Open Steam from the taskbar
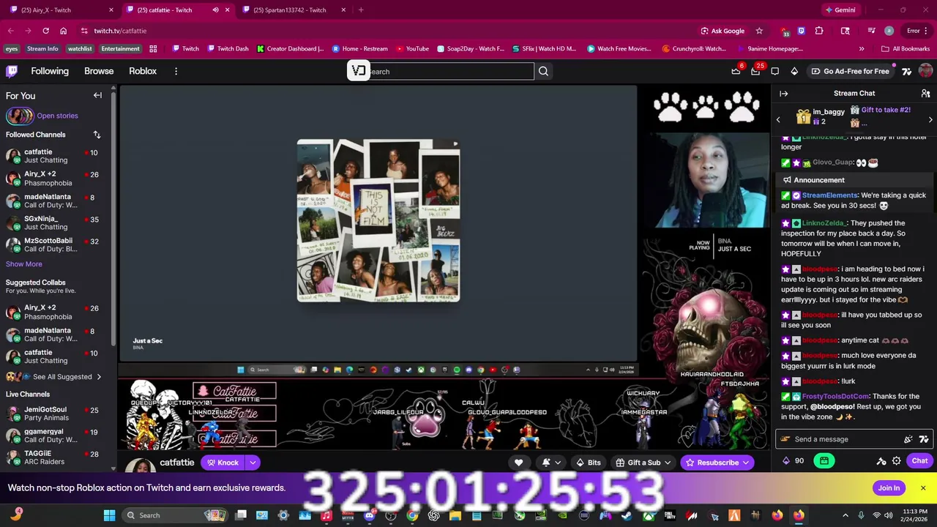937x527 pixels. pos(627,515)
